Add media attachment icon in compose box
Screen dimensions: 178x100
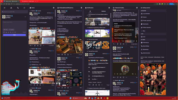point(4,32)
